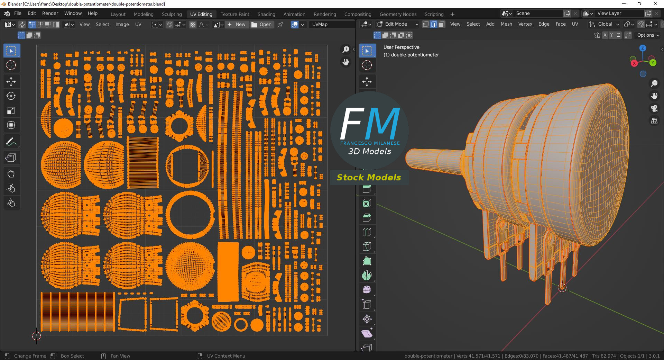
Task: Click the Open image button
Action: pos(261,25)
